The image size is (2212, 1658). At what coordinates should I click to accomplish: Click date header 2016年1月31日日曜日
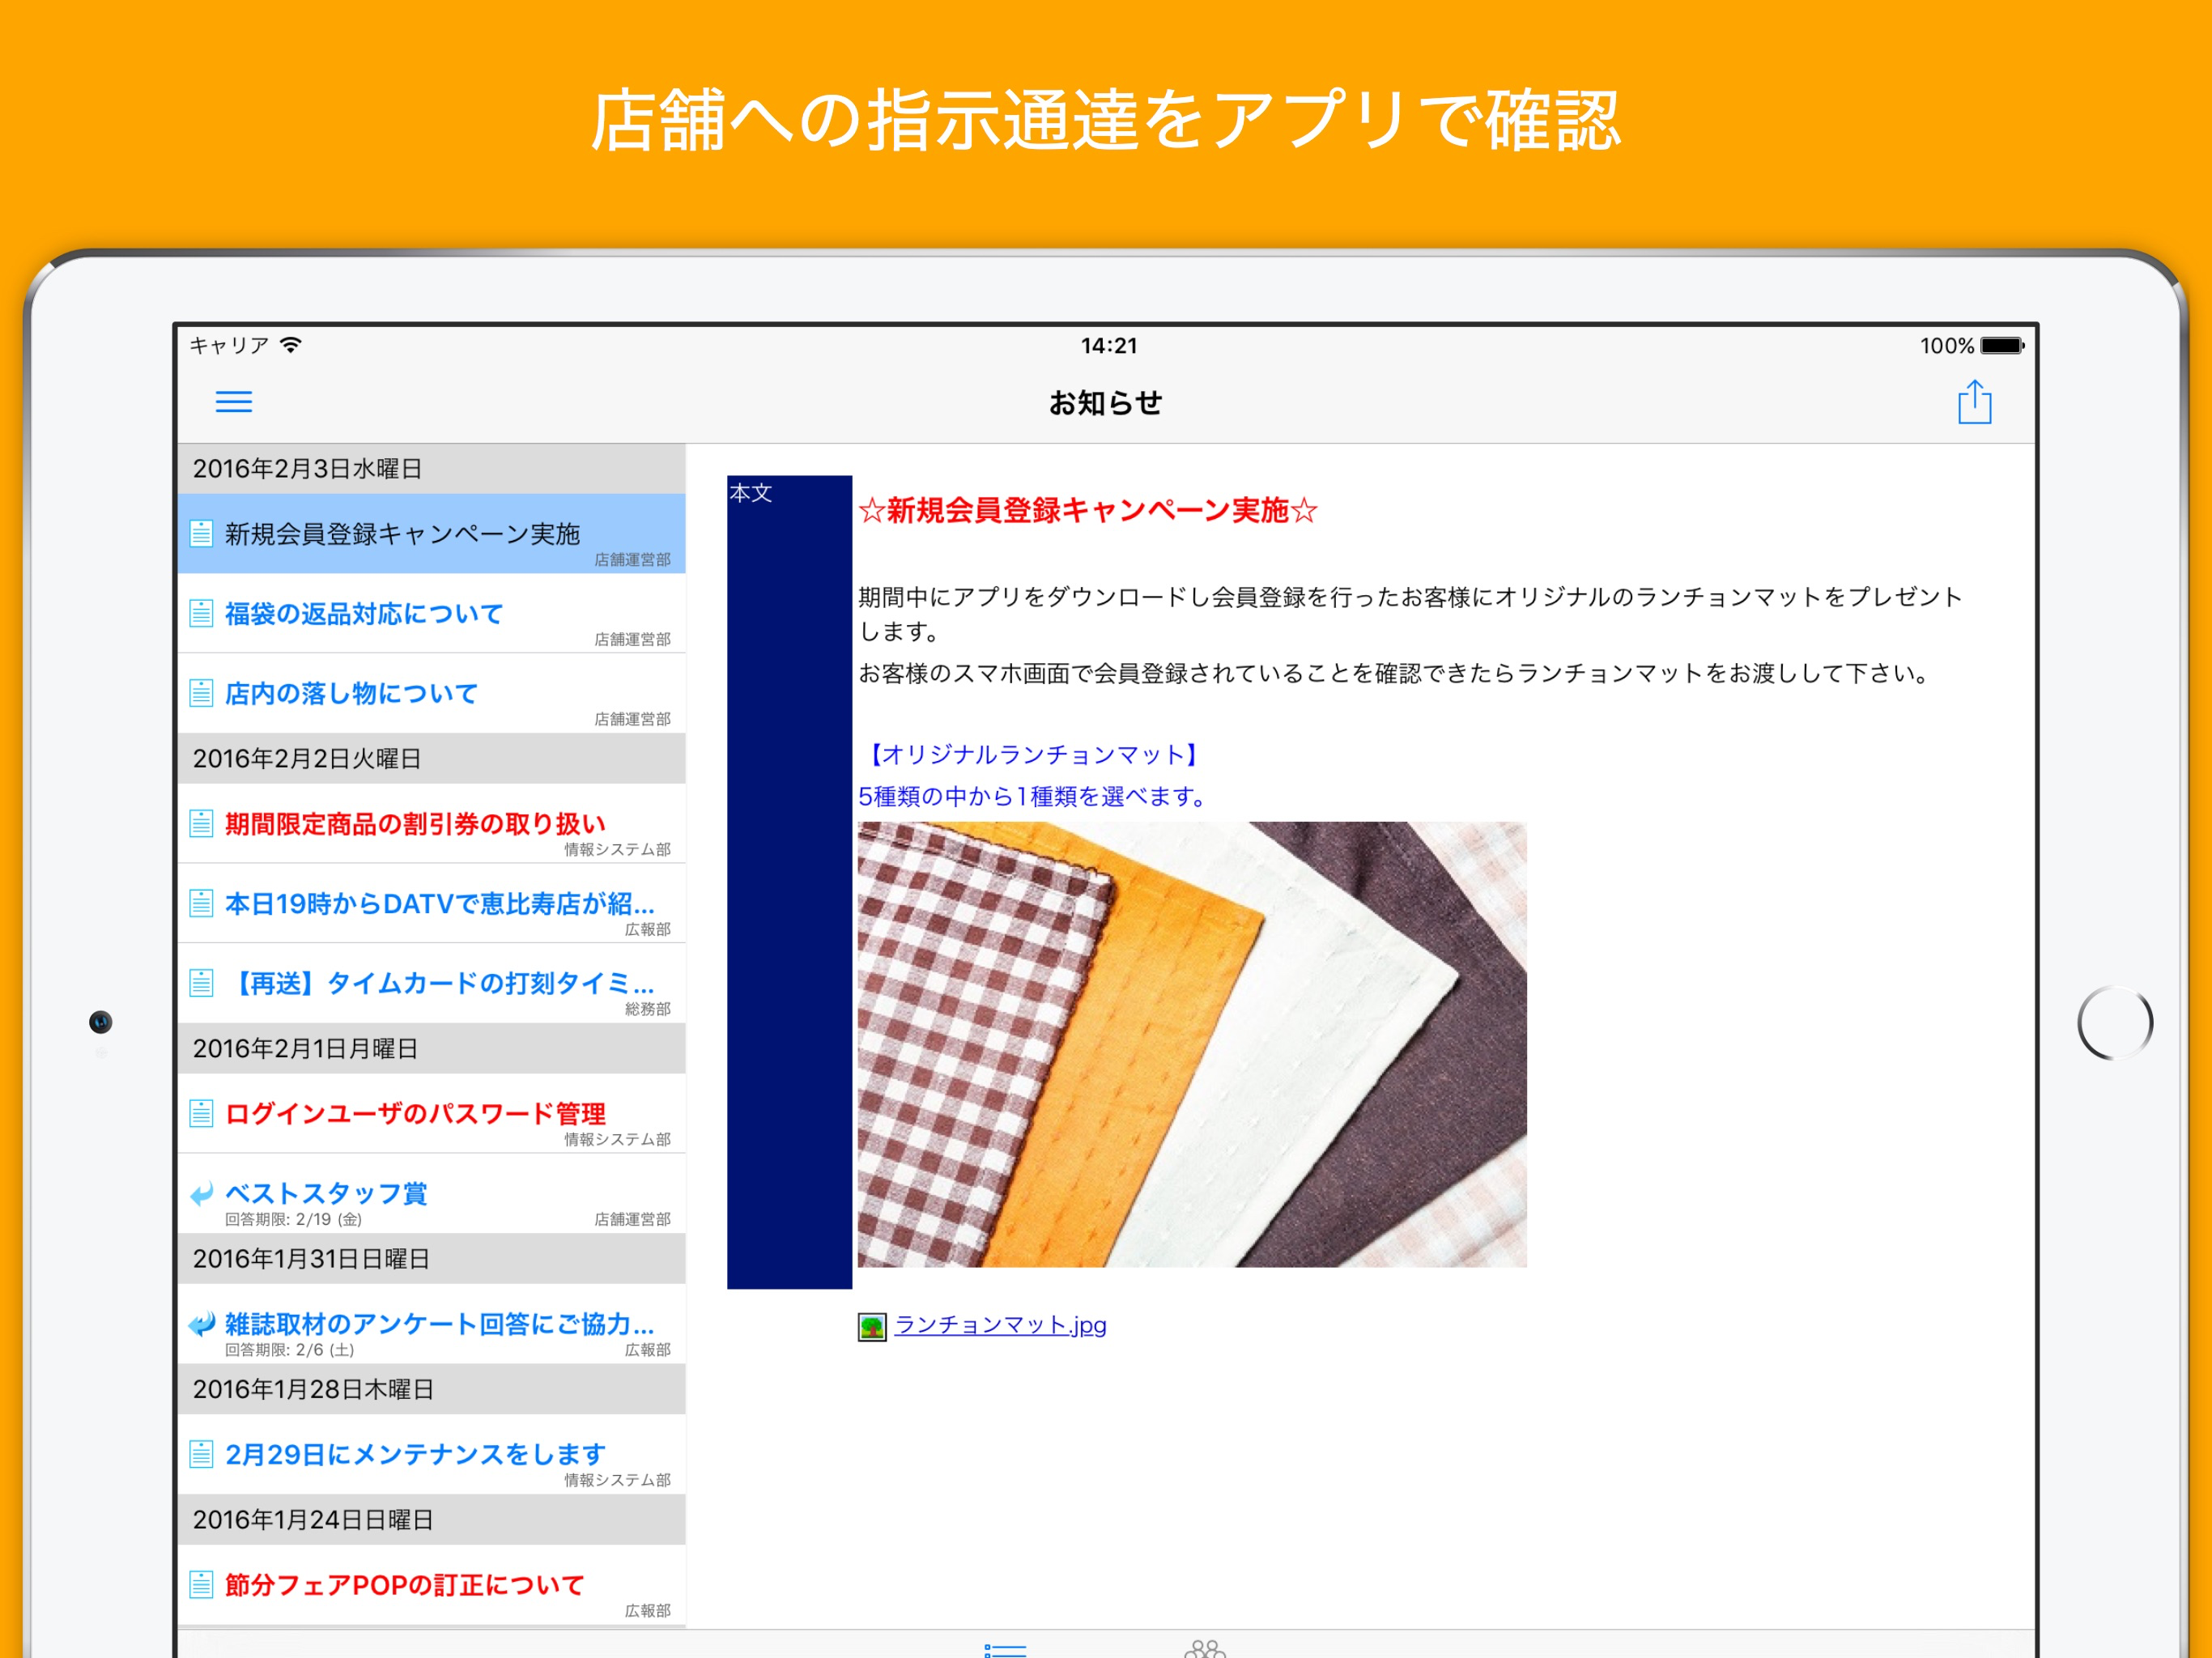coord(432,1259)
